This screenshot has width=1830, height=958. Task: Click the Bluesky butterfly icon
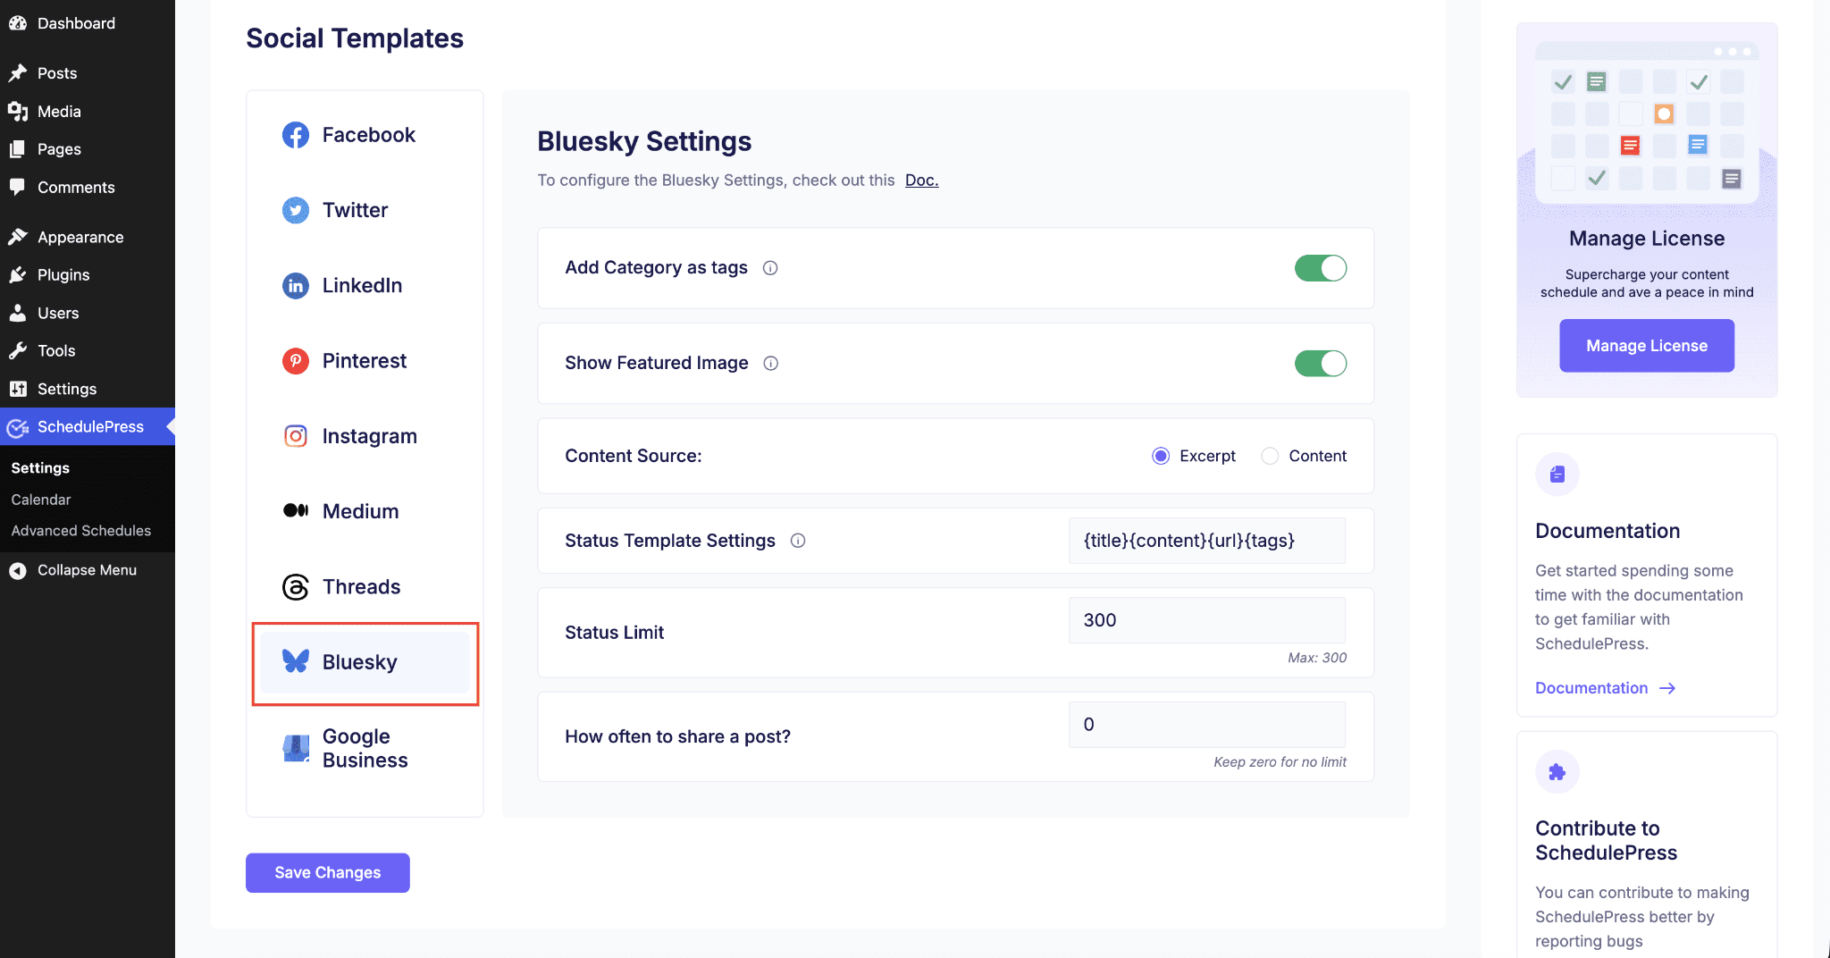(296, 661)
